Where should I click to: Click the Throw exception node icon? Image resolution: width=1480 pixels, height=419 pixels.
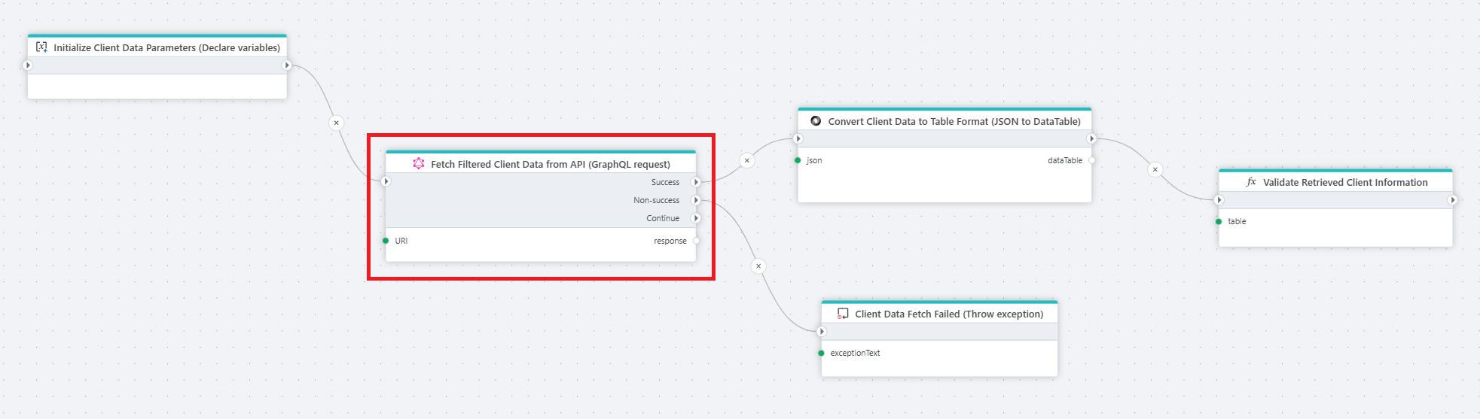[x=843, y=314]
